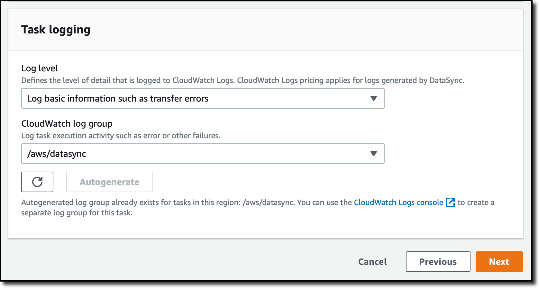Click the Task logging section heading

click(56, 30)
